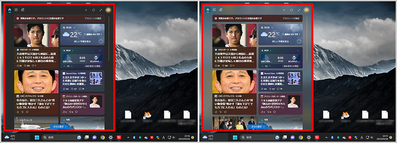397x143 pixels.
Task: Select the home tab in left screenshot widgets
Action: tap(10, 10)
